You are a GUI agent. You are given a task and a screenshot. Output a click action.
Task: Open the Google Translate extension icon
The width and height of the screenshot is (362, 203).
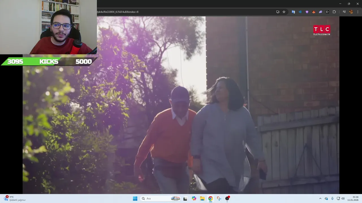[x=293, y=12]
